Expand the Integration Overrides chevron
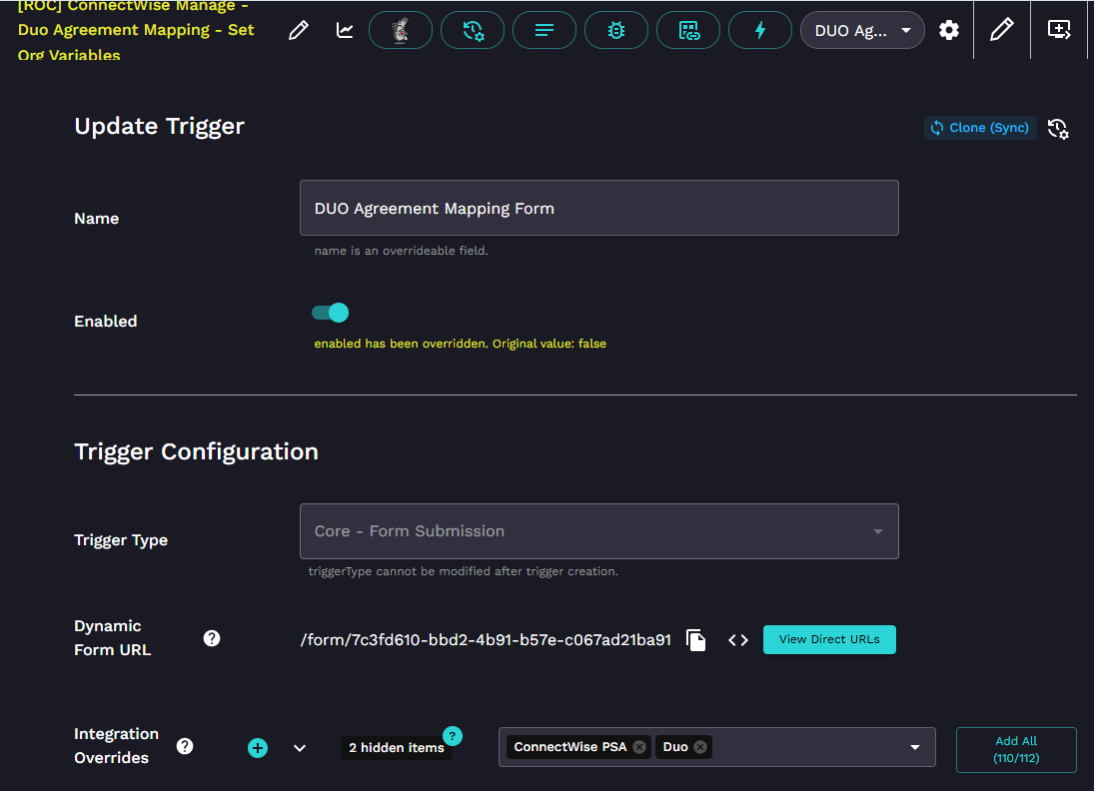 300,747
